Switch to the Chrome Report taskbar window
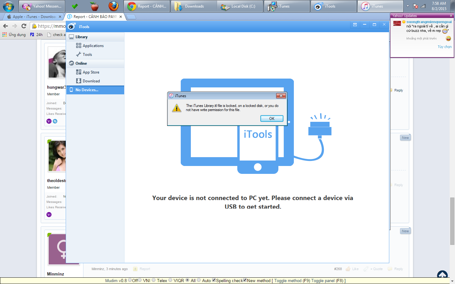This screenshot has width=455, height=284. [147, 6]
